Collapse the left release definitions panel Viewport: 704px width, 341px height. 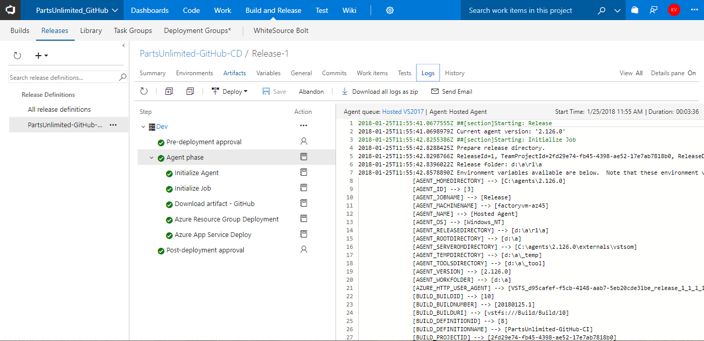pos(123,46)
